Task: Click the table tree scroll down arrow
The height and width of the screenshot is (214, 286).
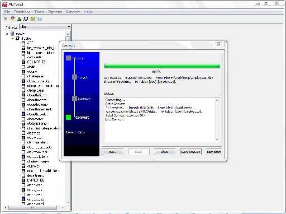Action: (x=68, y=203)
